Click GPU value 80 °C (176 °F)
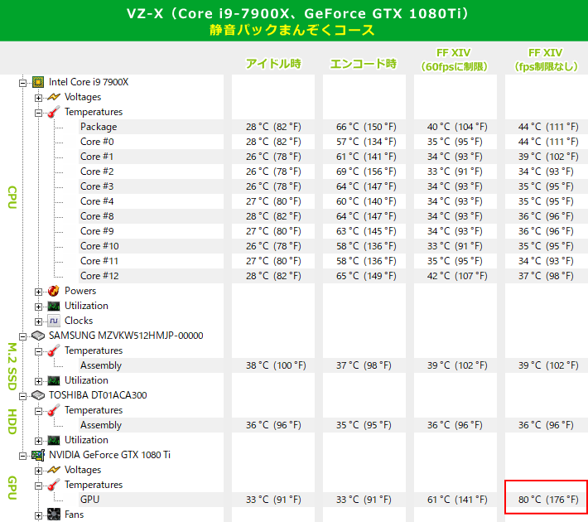The width and height of the screenshot is (588, 522). [x=548, y=500]
